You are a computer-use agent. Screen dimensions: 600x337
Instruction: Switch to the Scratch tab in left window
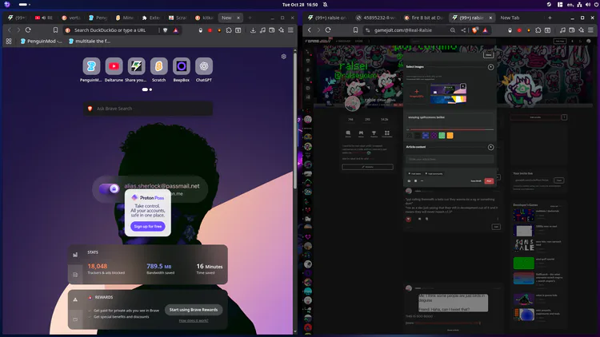178,18
